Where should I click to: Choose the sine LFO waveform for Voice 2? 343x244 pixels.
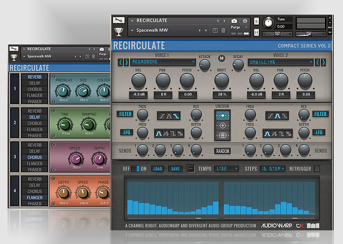click(x=267, y=133)
